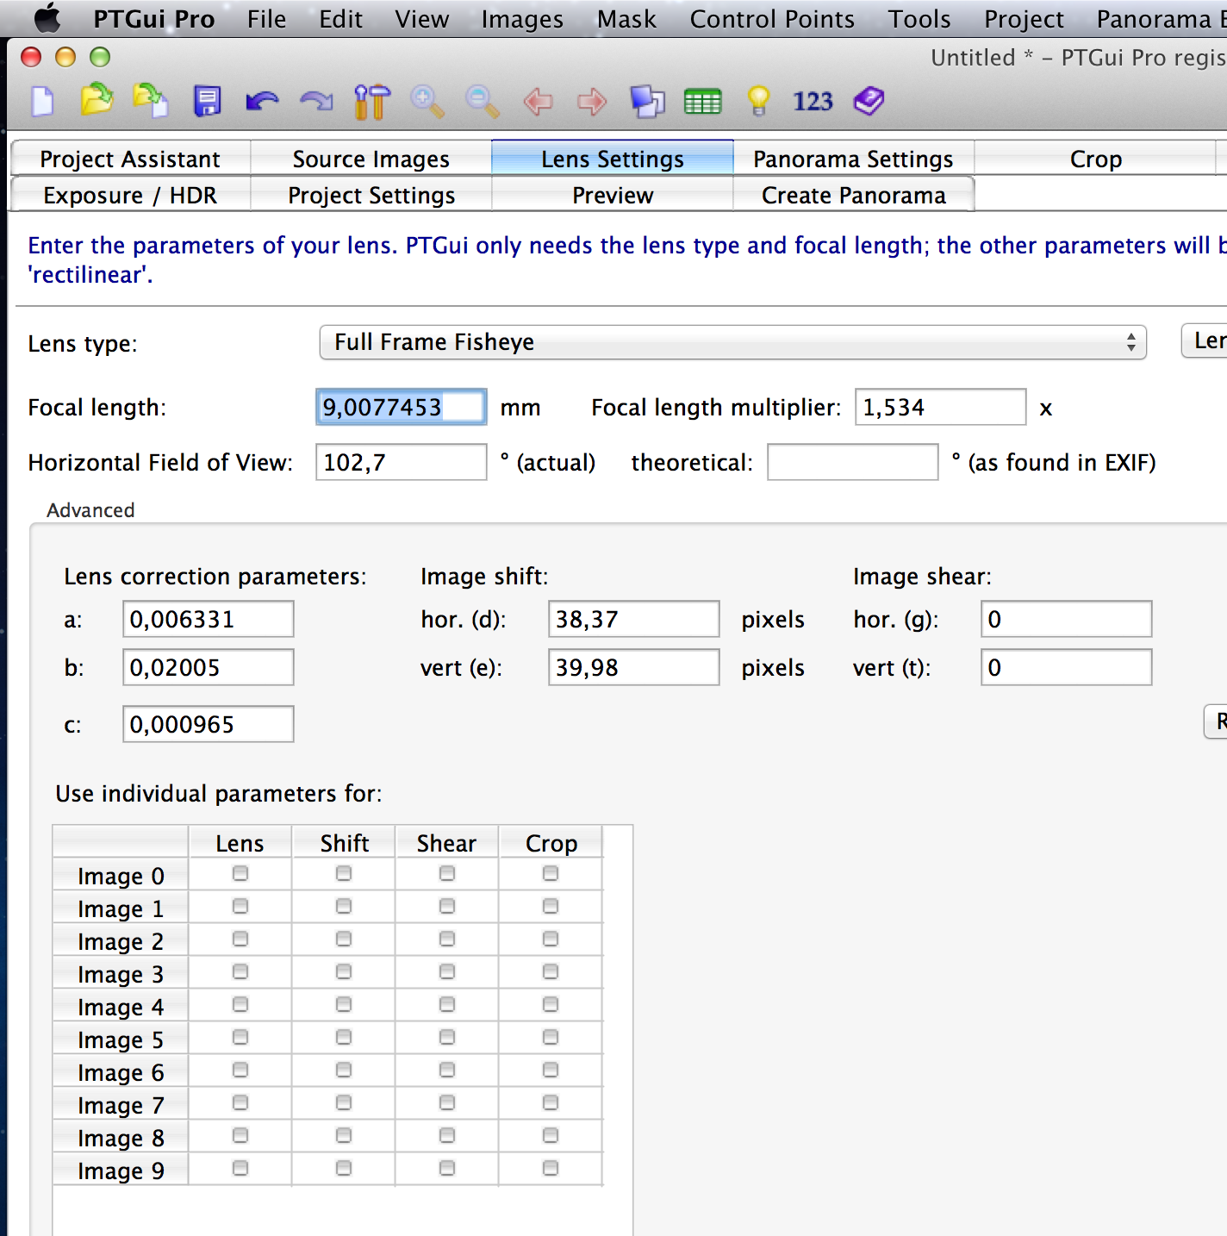Click the light bulb assistant icon
This screenshot has width=1227, height=1236.
[758, 101]
